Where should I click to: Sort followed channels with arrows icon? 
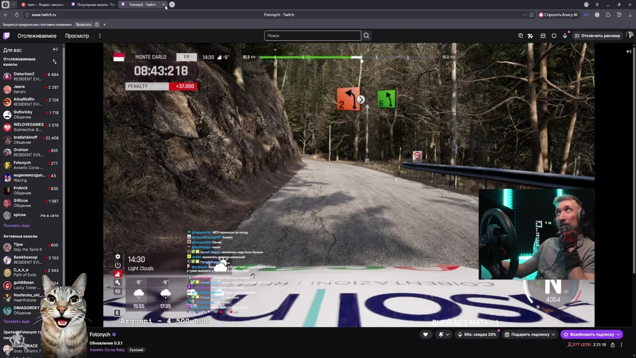coord(55,62)
